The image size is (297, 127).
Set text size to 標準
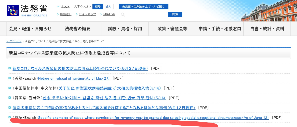pos(98,6)
